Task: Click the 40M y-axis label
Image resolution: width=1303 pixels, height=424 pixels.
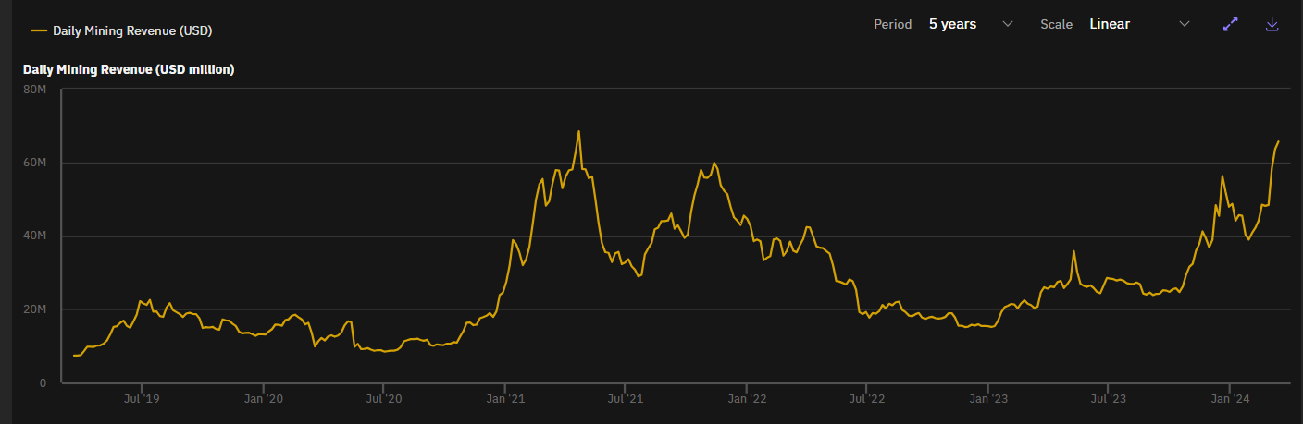Action: 35,236
